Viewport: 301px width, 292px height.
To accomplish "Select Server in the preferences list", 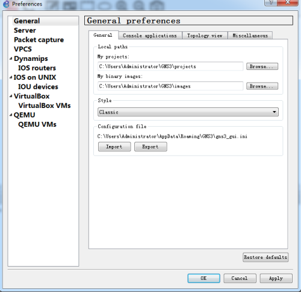I will click(x=25, y=30).
